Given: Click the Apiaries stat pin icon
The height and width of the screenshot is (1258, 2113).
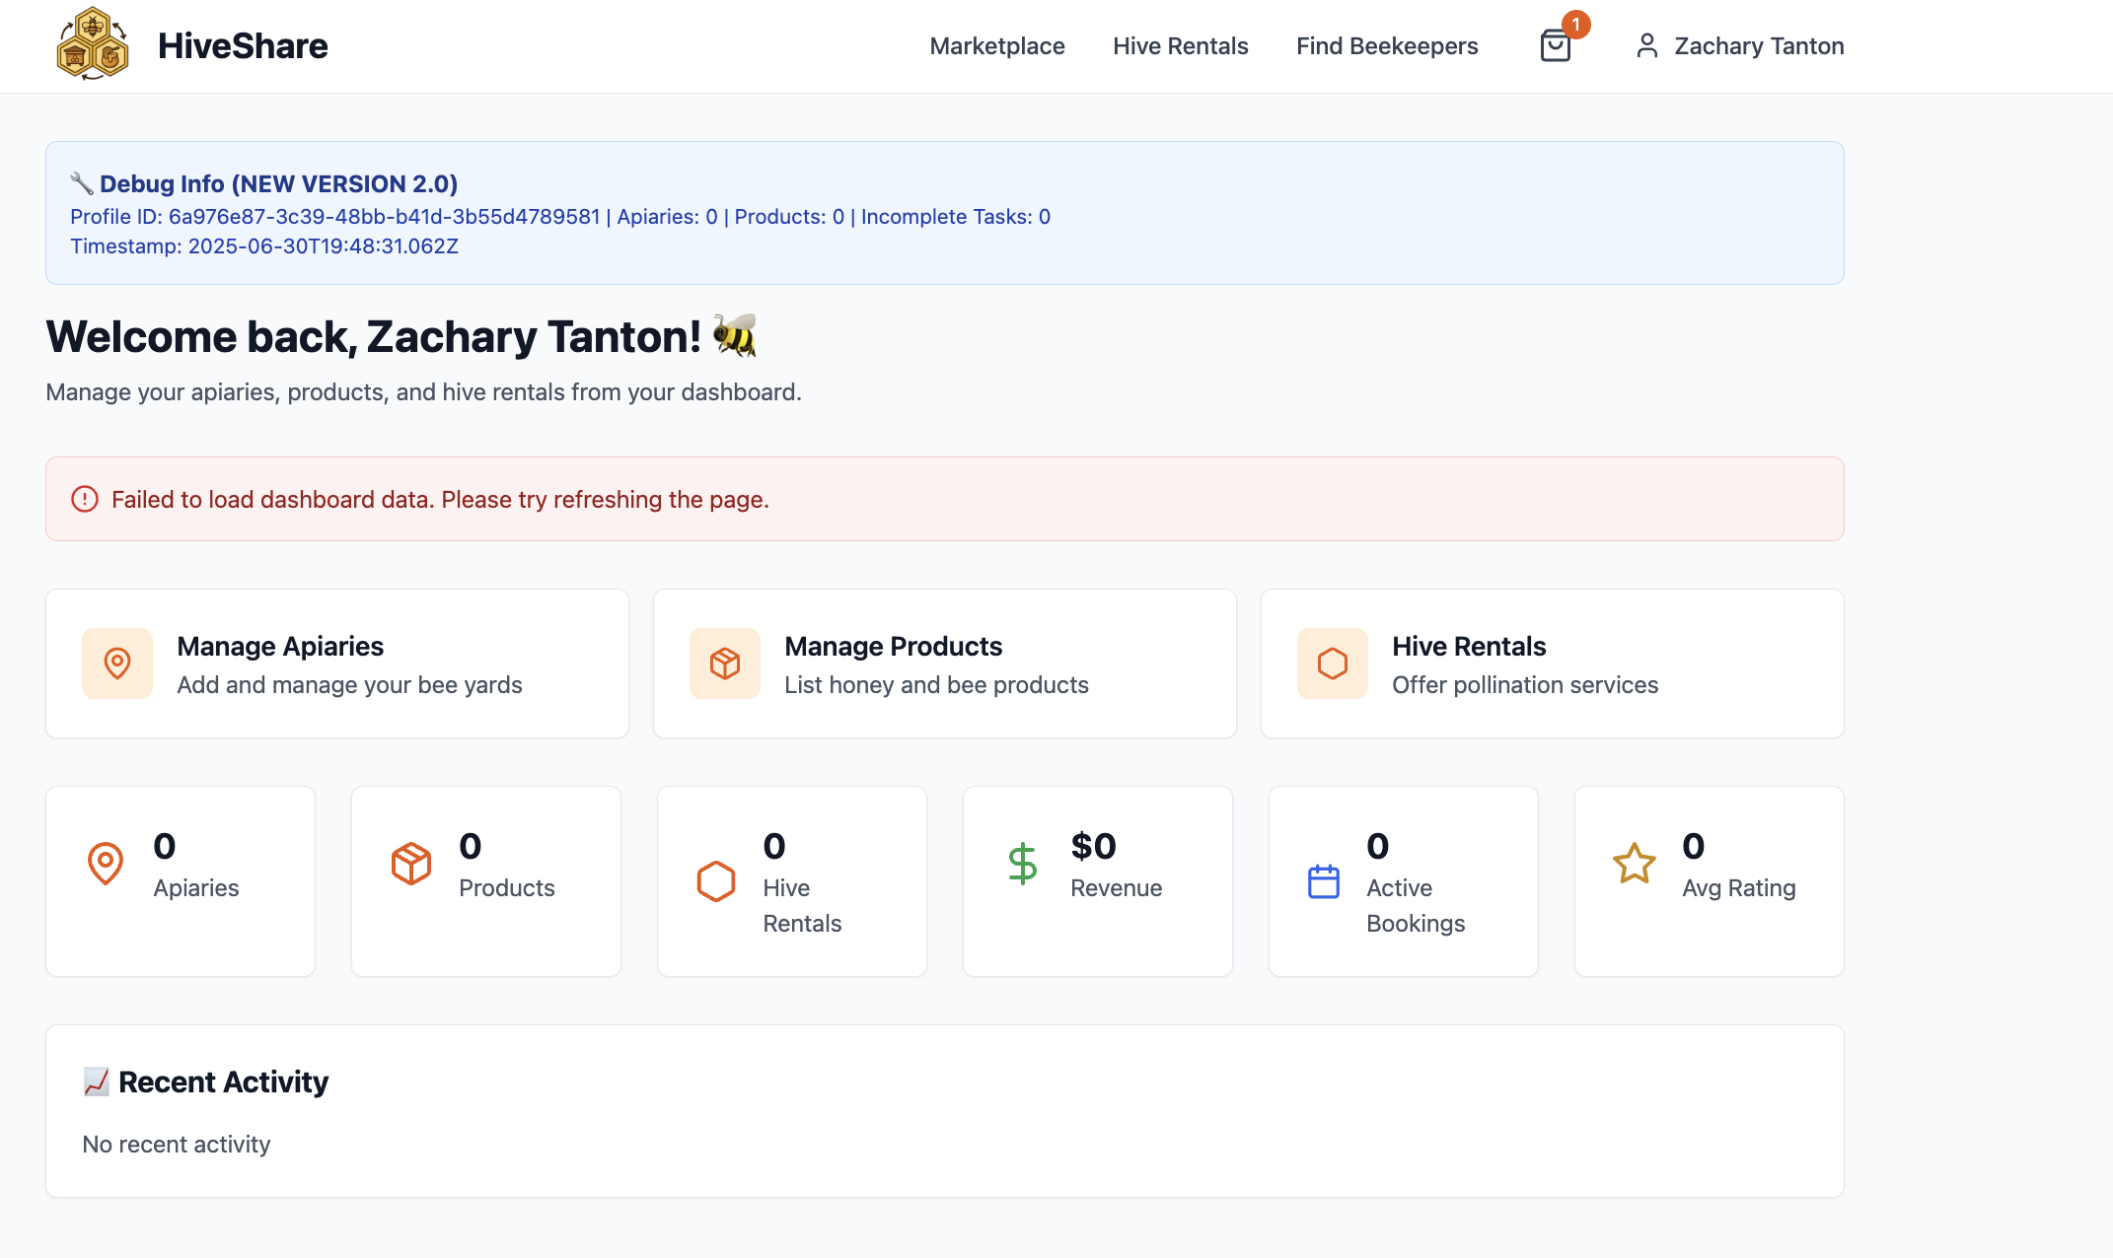Looking at the screenshot, I should point(106,864).
